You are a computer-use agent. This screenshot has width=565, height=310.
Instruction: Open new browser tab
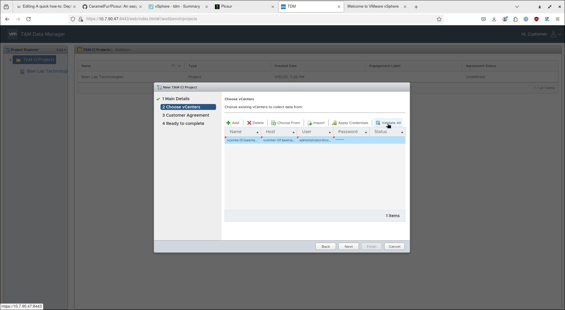click(x=416, y=7)
